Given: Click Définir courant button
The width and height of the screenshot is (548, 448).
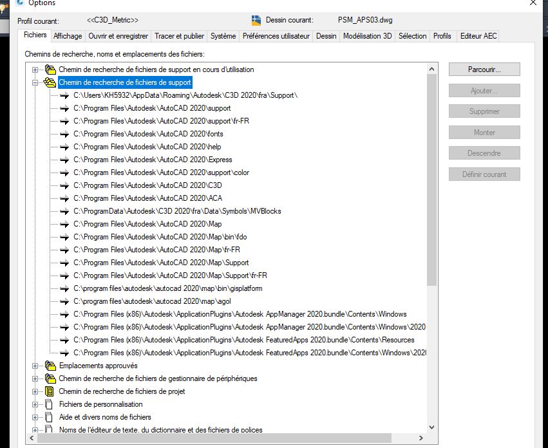Looking at the screenshot, I should (484, 174).
